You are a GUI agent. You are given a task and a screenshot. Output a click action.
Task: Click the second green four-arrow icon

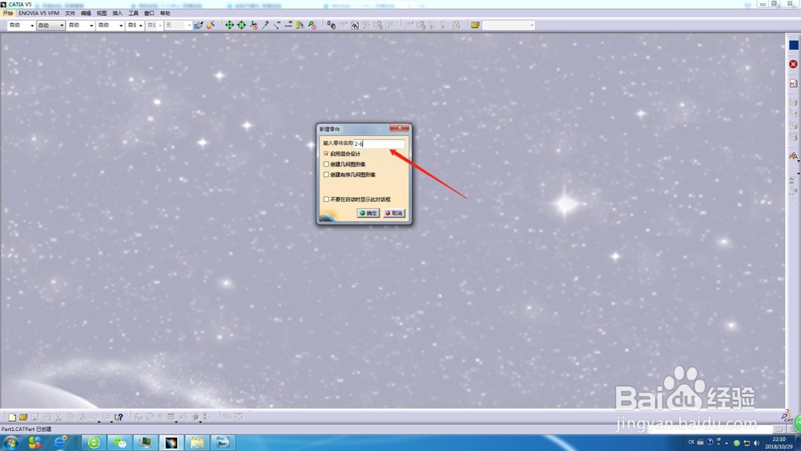[x=242, y=25]
